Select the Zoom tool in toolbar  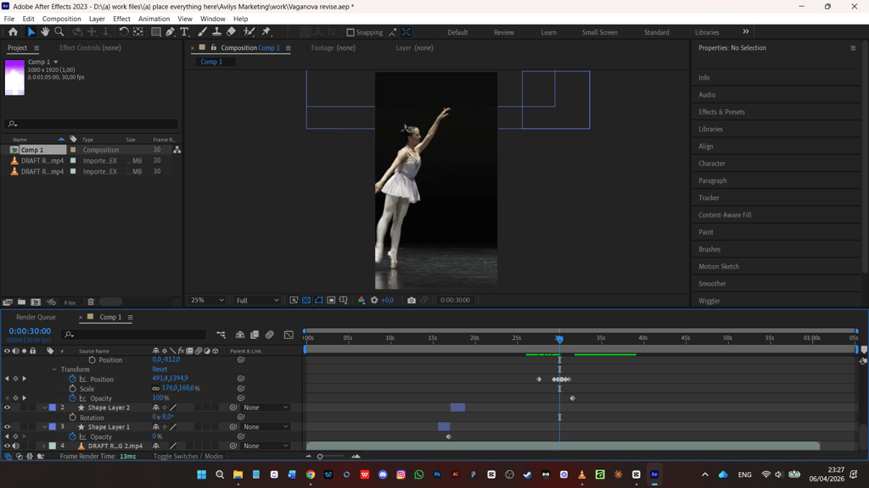[59, 32]
